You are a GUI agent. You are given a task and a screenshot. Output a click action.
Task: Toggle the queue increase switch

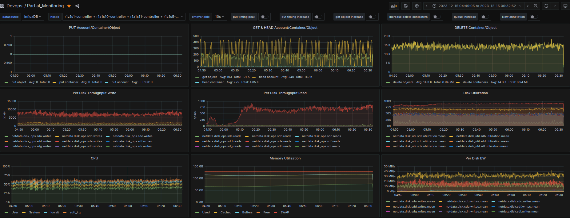(x=484, y=17)
